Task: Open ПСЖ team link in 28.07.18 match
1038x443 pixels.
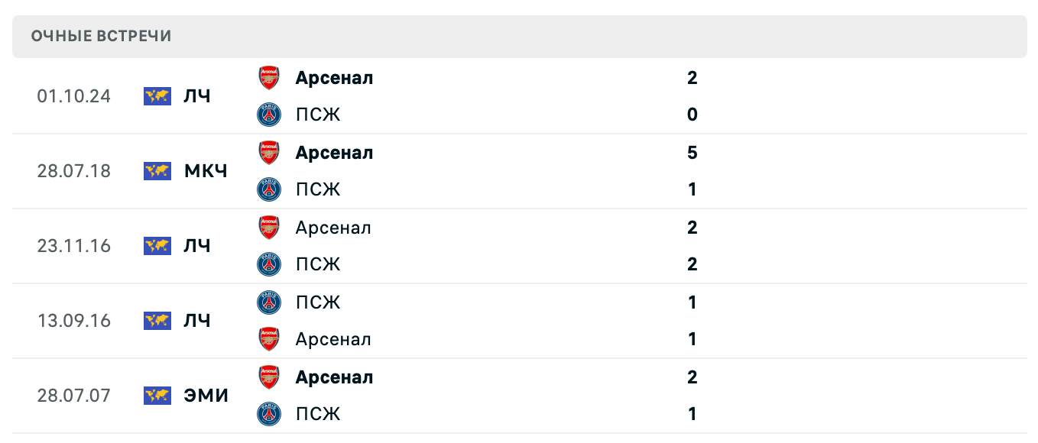Action: pyautogui.click(x=318, y=189)
